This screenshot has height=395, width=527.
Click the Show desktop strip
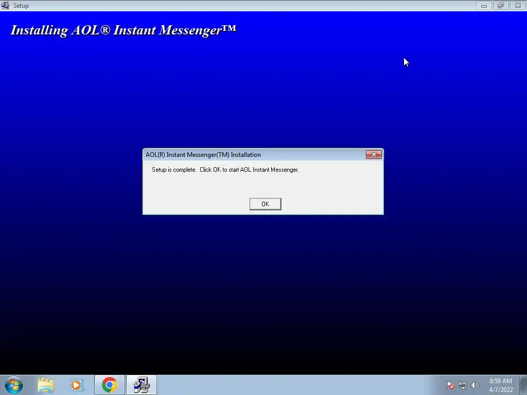coord(523,385)
